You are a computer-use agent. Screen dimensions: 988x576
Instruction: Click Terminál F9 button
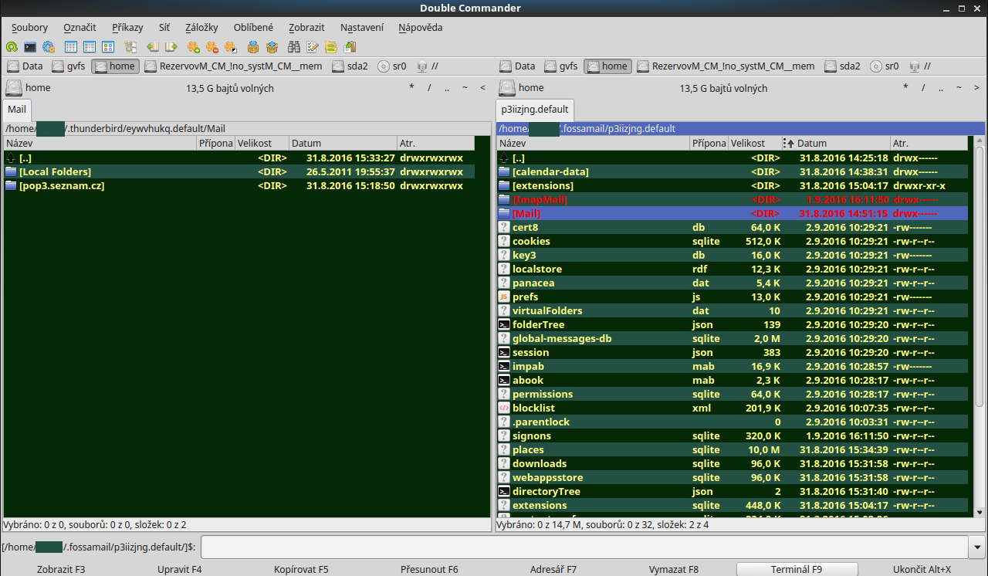coord(797,569)
